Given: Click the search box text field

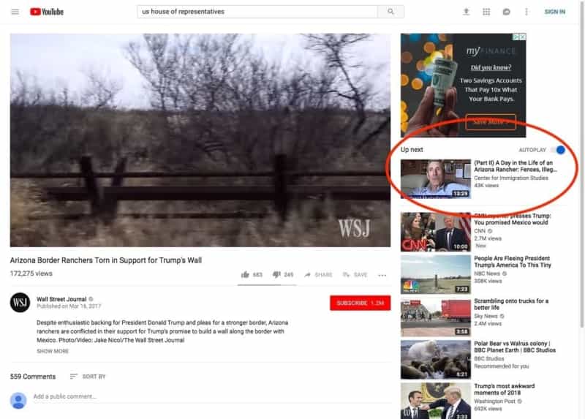Looking at the screenshot, I should [x=257, y=12].
